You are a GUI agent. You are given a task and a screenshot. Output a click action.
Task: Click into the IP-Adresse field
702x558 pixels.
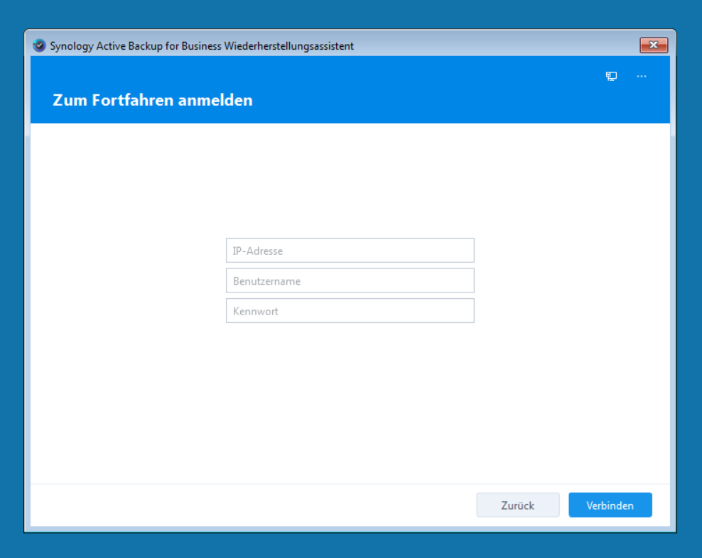pos(350,251)
